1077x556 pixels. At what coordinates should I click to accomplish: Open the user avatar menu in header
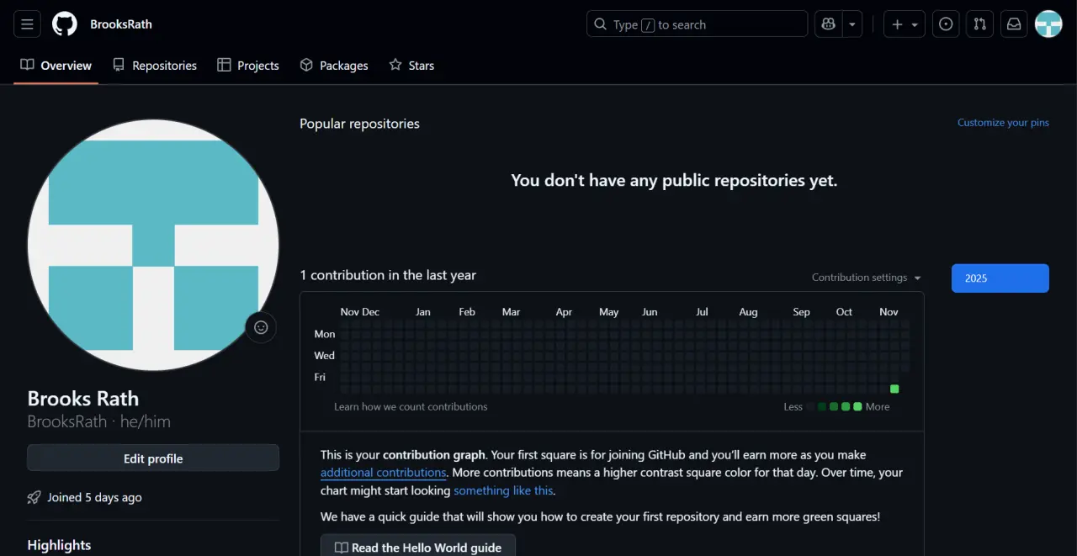pyautogui.click(x=1048, y=24)
